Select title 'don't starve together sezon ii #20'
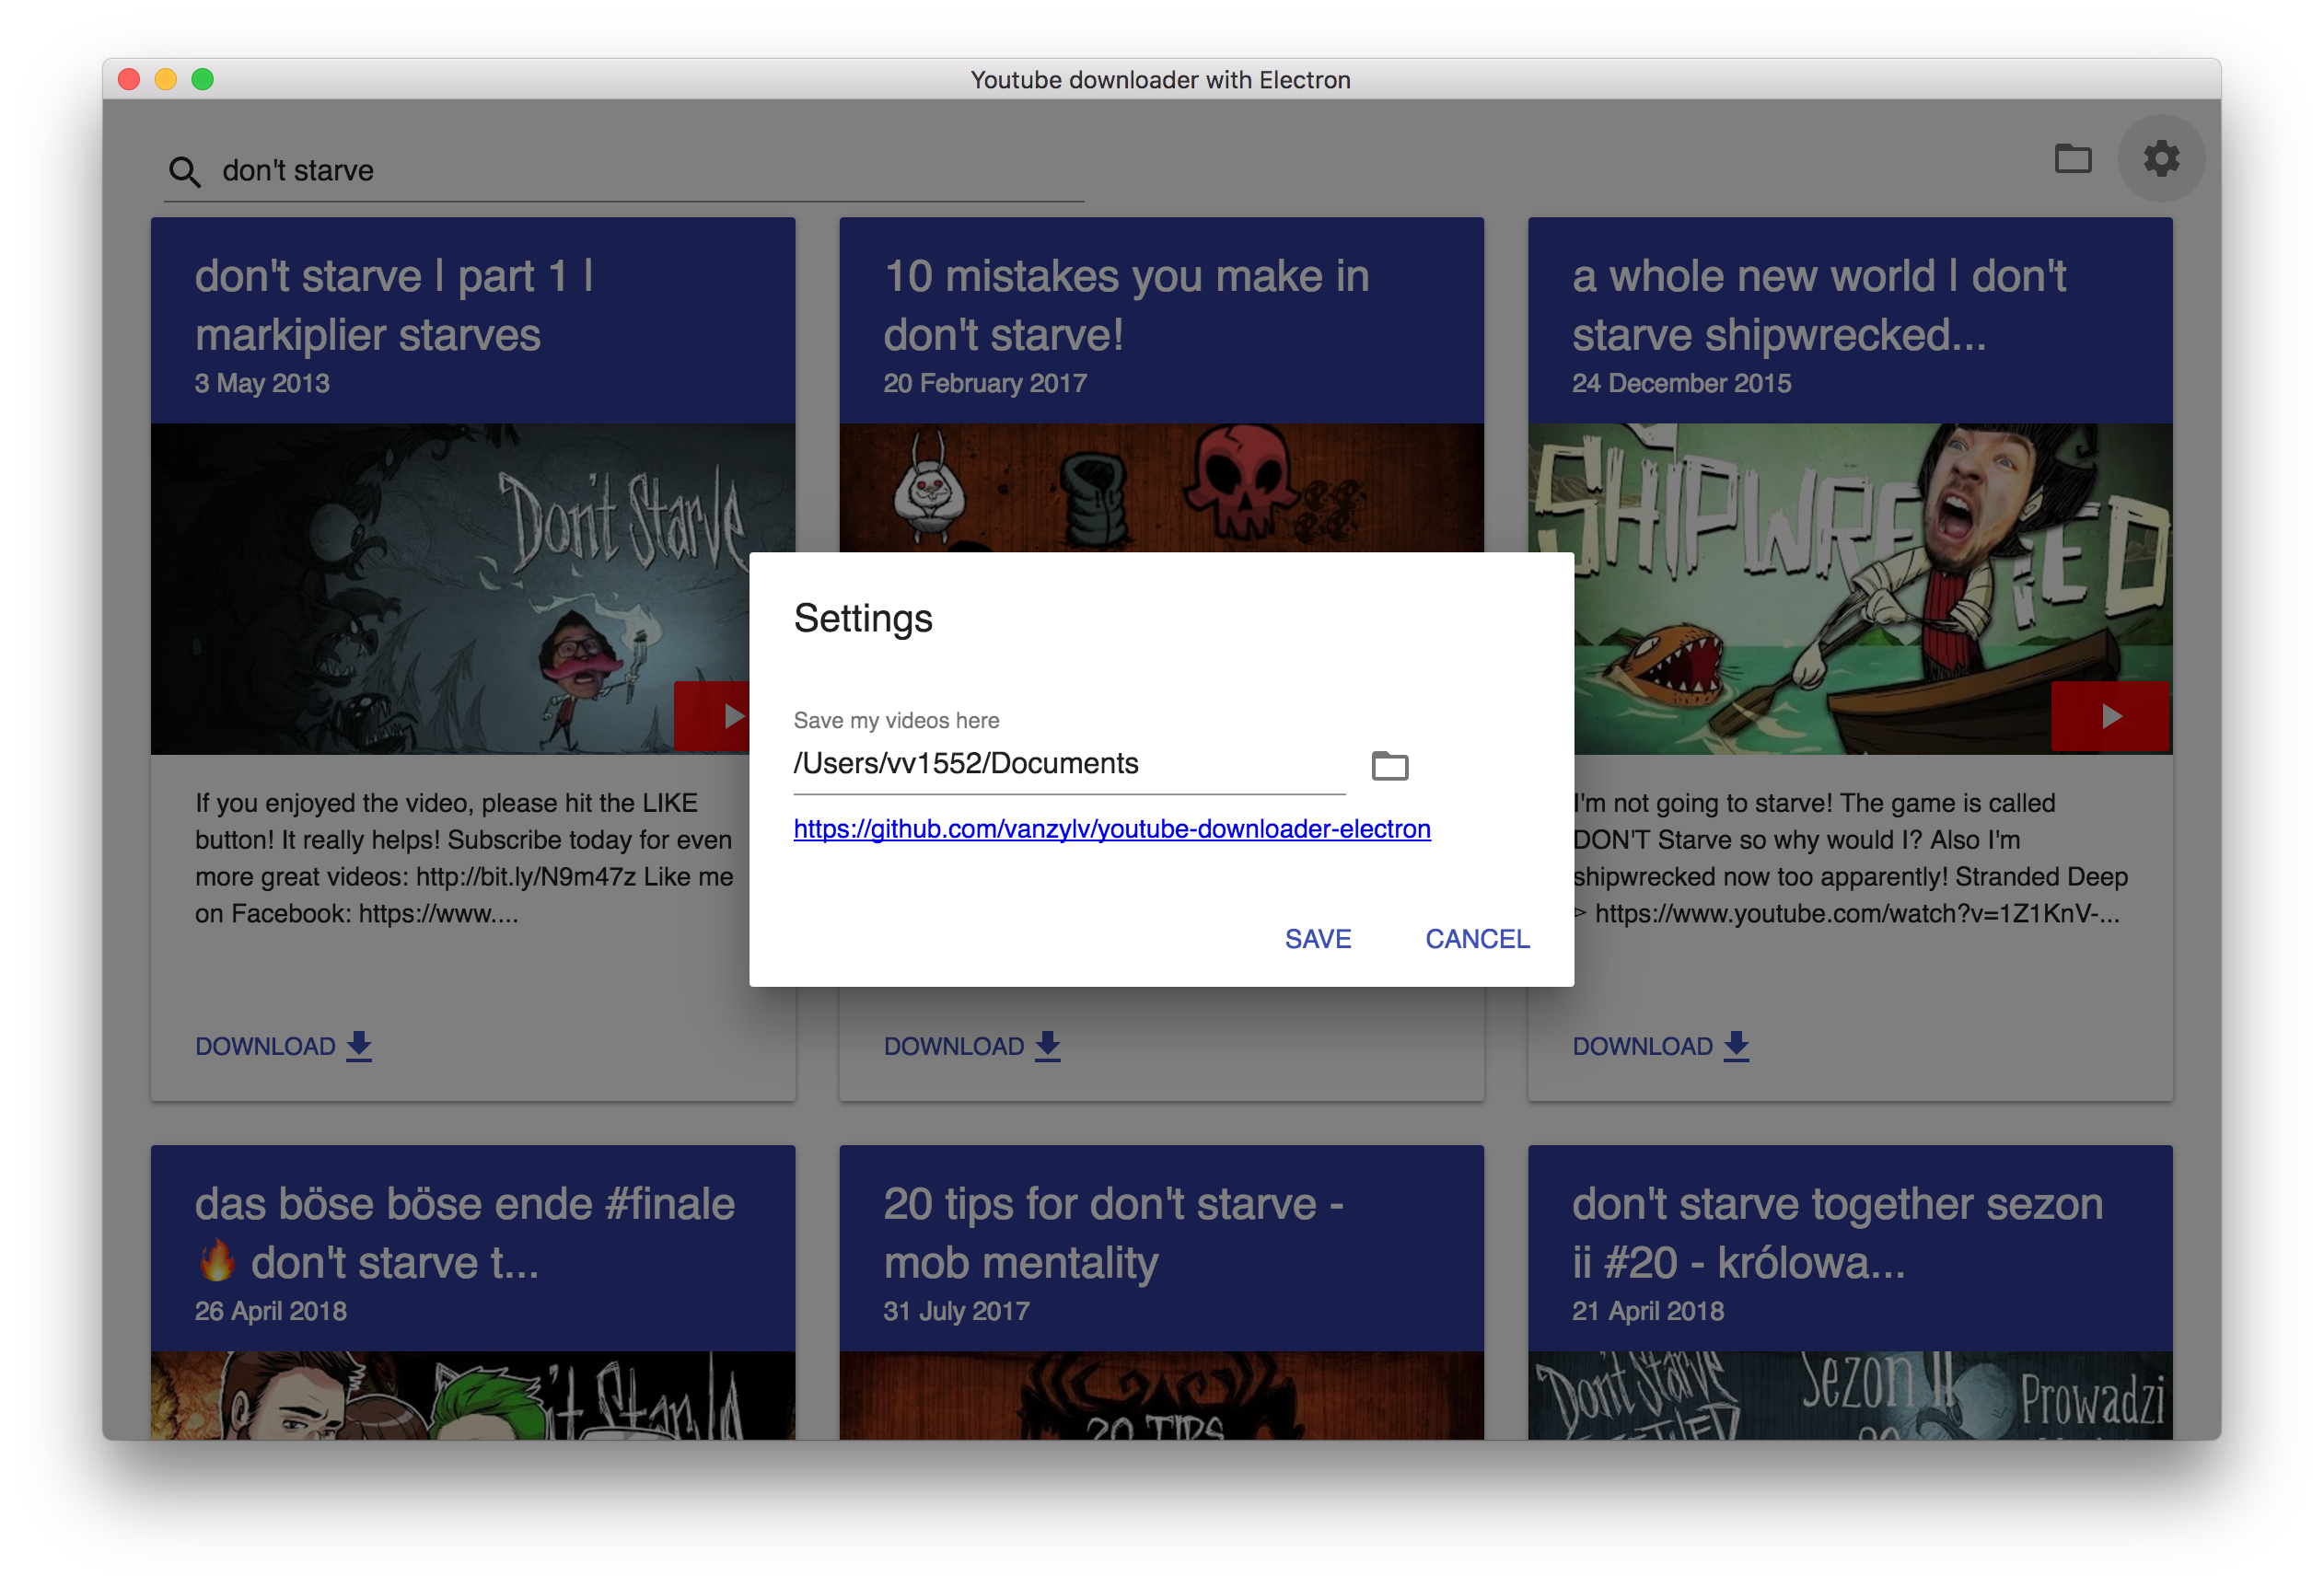Image resolution: width=2324 pixels, height=1587 pixels. (x=1837, y=1233)
